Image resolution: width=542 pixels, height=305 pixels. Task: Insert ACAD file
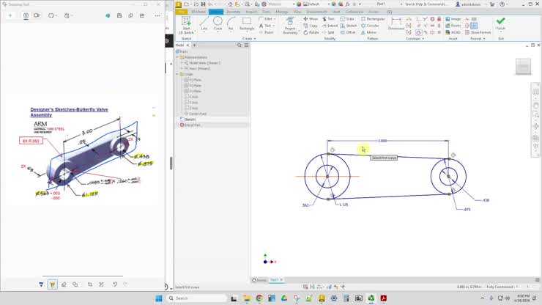[x=453, y=32]
